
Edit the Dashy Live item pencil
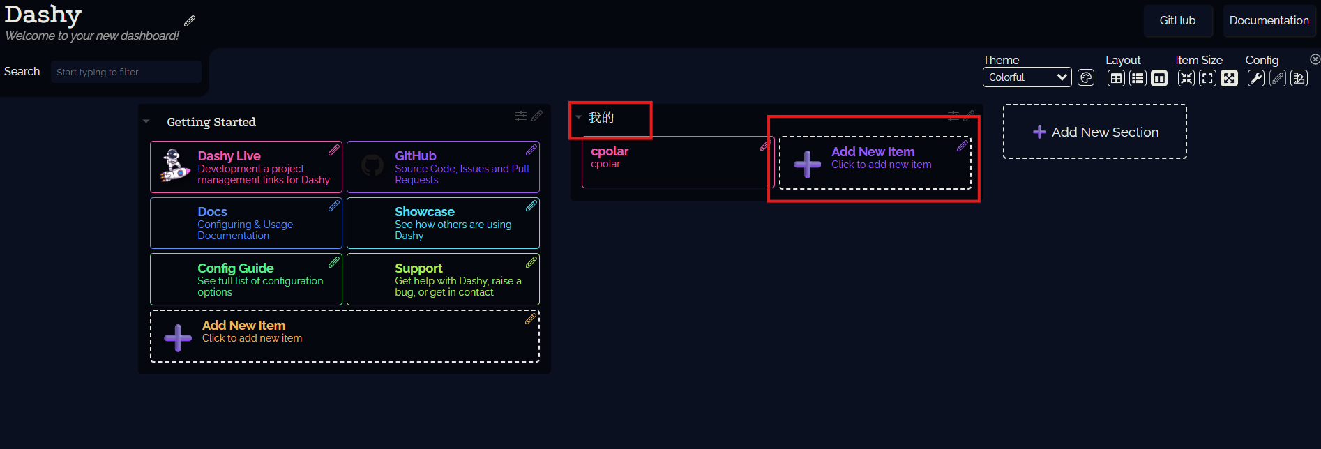coord(334,150)
